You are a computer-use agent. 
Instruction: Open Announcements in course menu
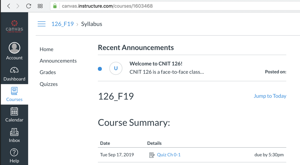pos(58,61)
